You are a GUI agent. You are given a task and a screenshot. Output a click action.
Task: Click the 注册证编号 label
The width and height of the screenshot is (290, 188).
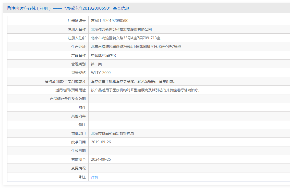point(77,21)
